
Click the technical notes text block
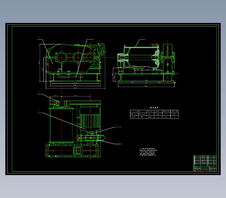click(148, 152)
